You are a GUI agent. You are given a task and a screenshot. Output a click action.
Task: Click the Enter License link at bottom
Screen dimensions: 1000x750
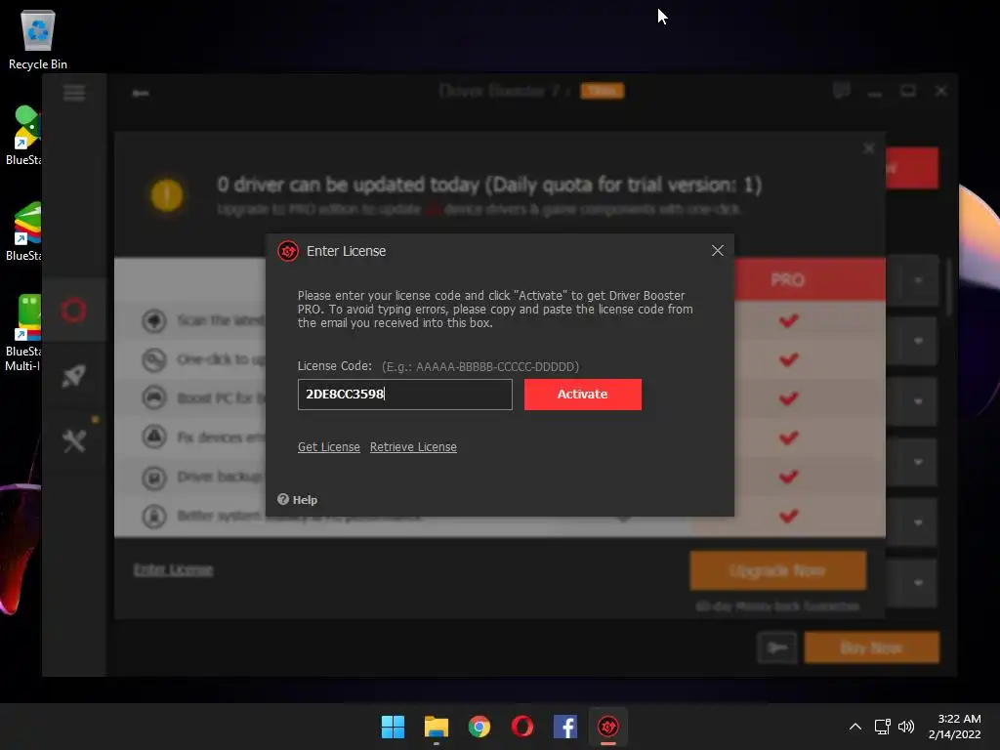click(x=173, y=569)
